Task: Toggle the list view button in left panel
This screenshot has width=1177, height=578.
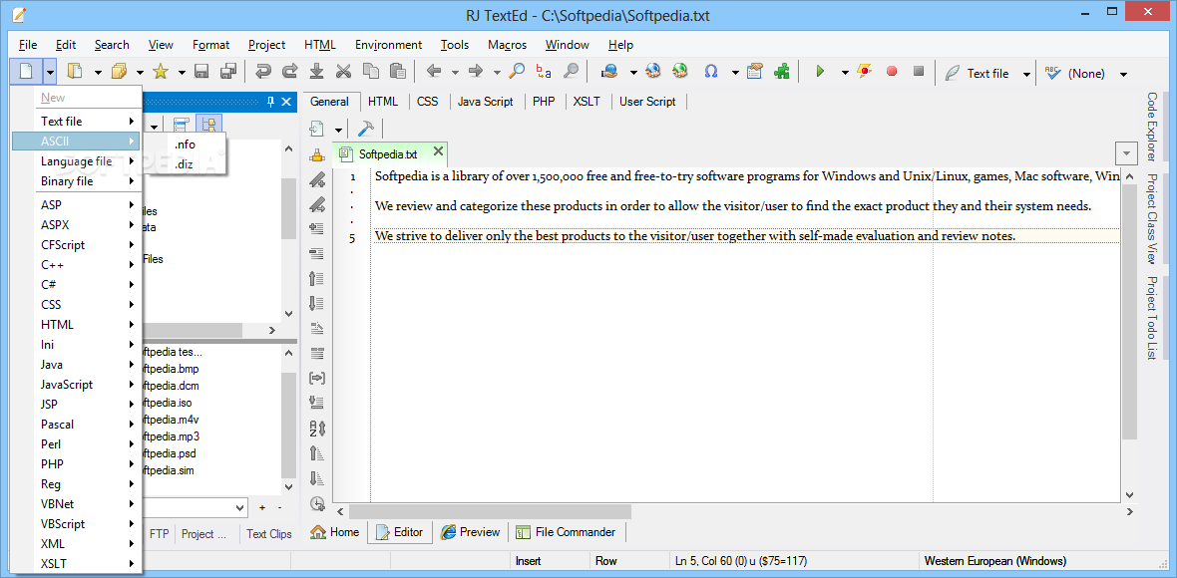Action: 181,126
